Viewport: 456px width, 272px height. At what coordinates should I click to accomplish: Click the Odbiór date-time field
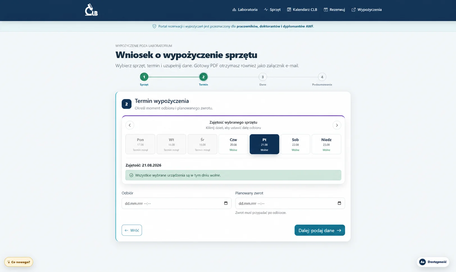pyautogui.click(x=176, y=203)
